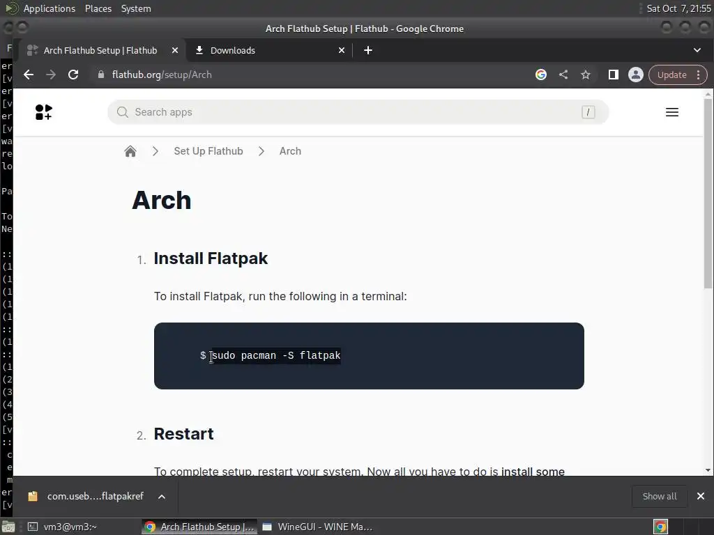Click the magnifier icon in search box
The width and height of the screenshot is (714, 535).
[123, 112]
